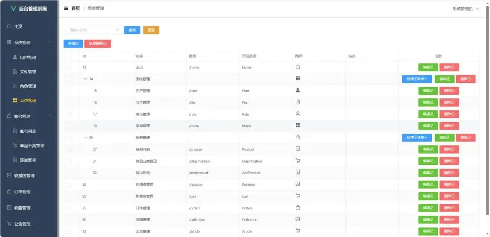Viewport: 490px width, 237px height.
Task: Open the 系统管理员 user dropdown
Action: (x=465, y=9)
